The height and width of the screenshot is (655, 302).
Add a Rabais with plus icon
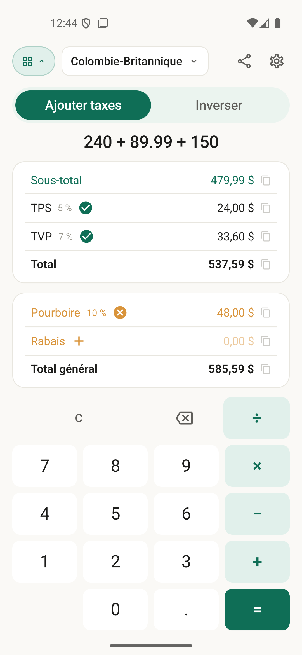click(79, 341)
